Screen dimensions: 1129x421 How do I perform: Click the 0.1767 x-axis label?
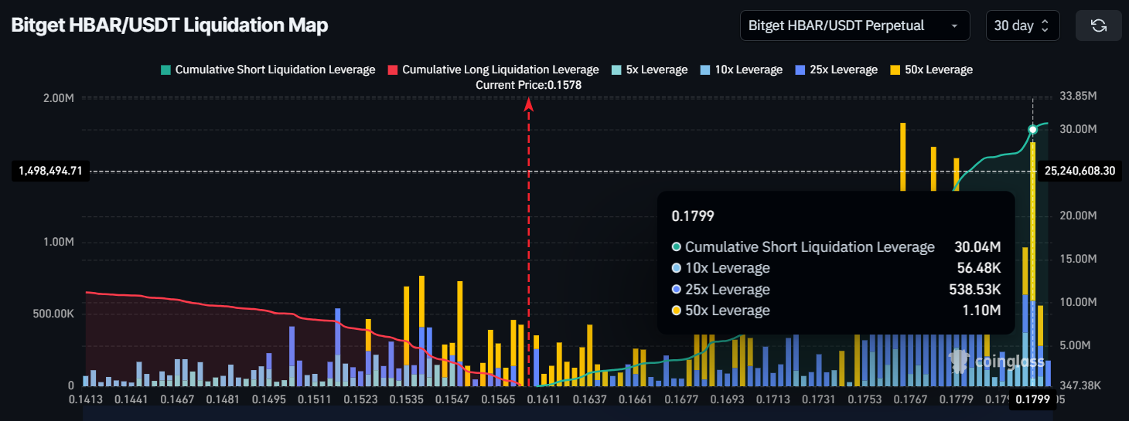[910, 399]
